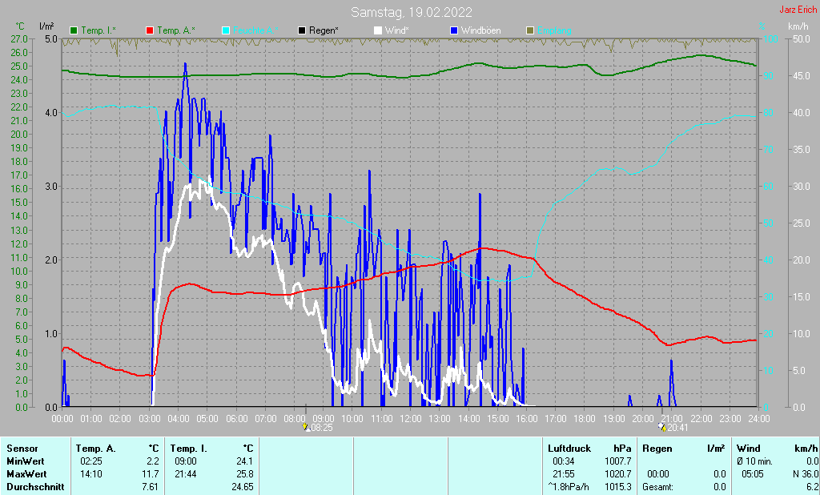Click the 'MinWert' row label

pos(25,461)
